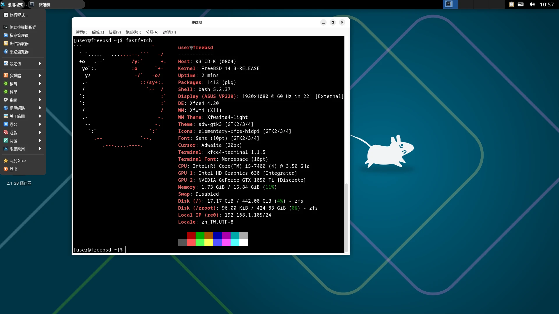Open 分頁(A) menu in terminal

tap(152, 32)
